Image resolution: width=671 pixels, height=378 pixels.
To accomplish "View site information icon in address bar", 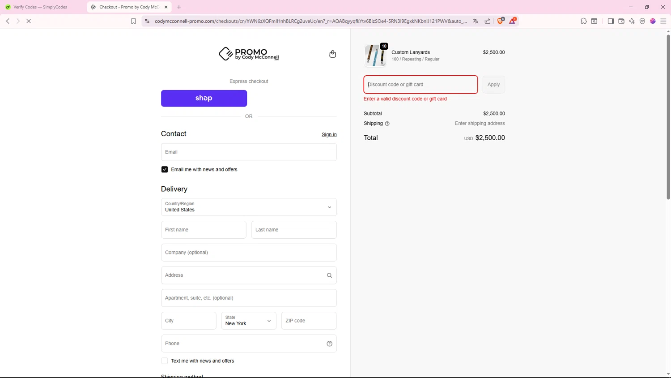I will click(147, 21).
